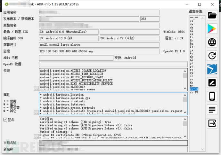
Task: Select ACCESS_NOTIFICATION_POLICY permission line
Action: (76, 80)
